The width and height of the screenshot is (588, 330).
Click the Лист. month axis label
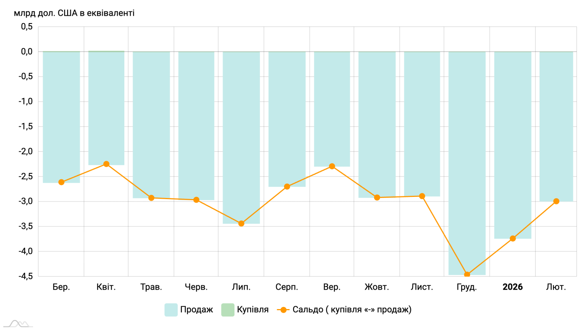[422, 287]
